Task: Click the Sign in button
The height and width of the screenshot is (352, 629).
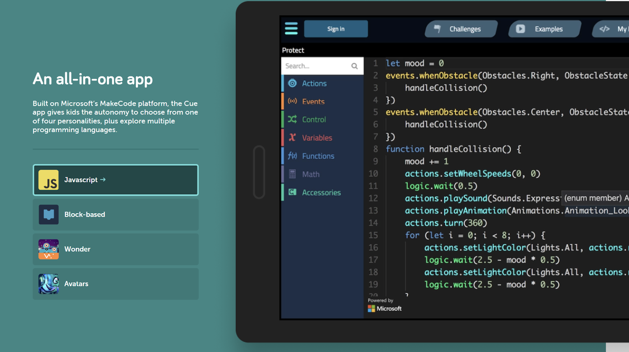Action: [336, 29]
